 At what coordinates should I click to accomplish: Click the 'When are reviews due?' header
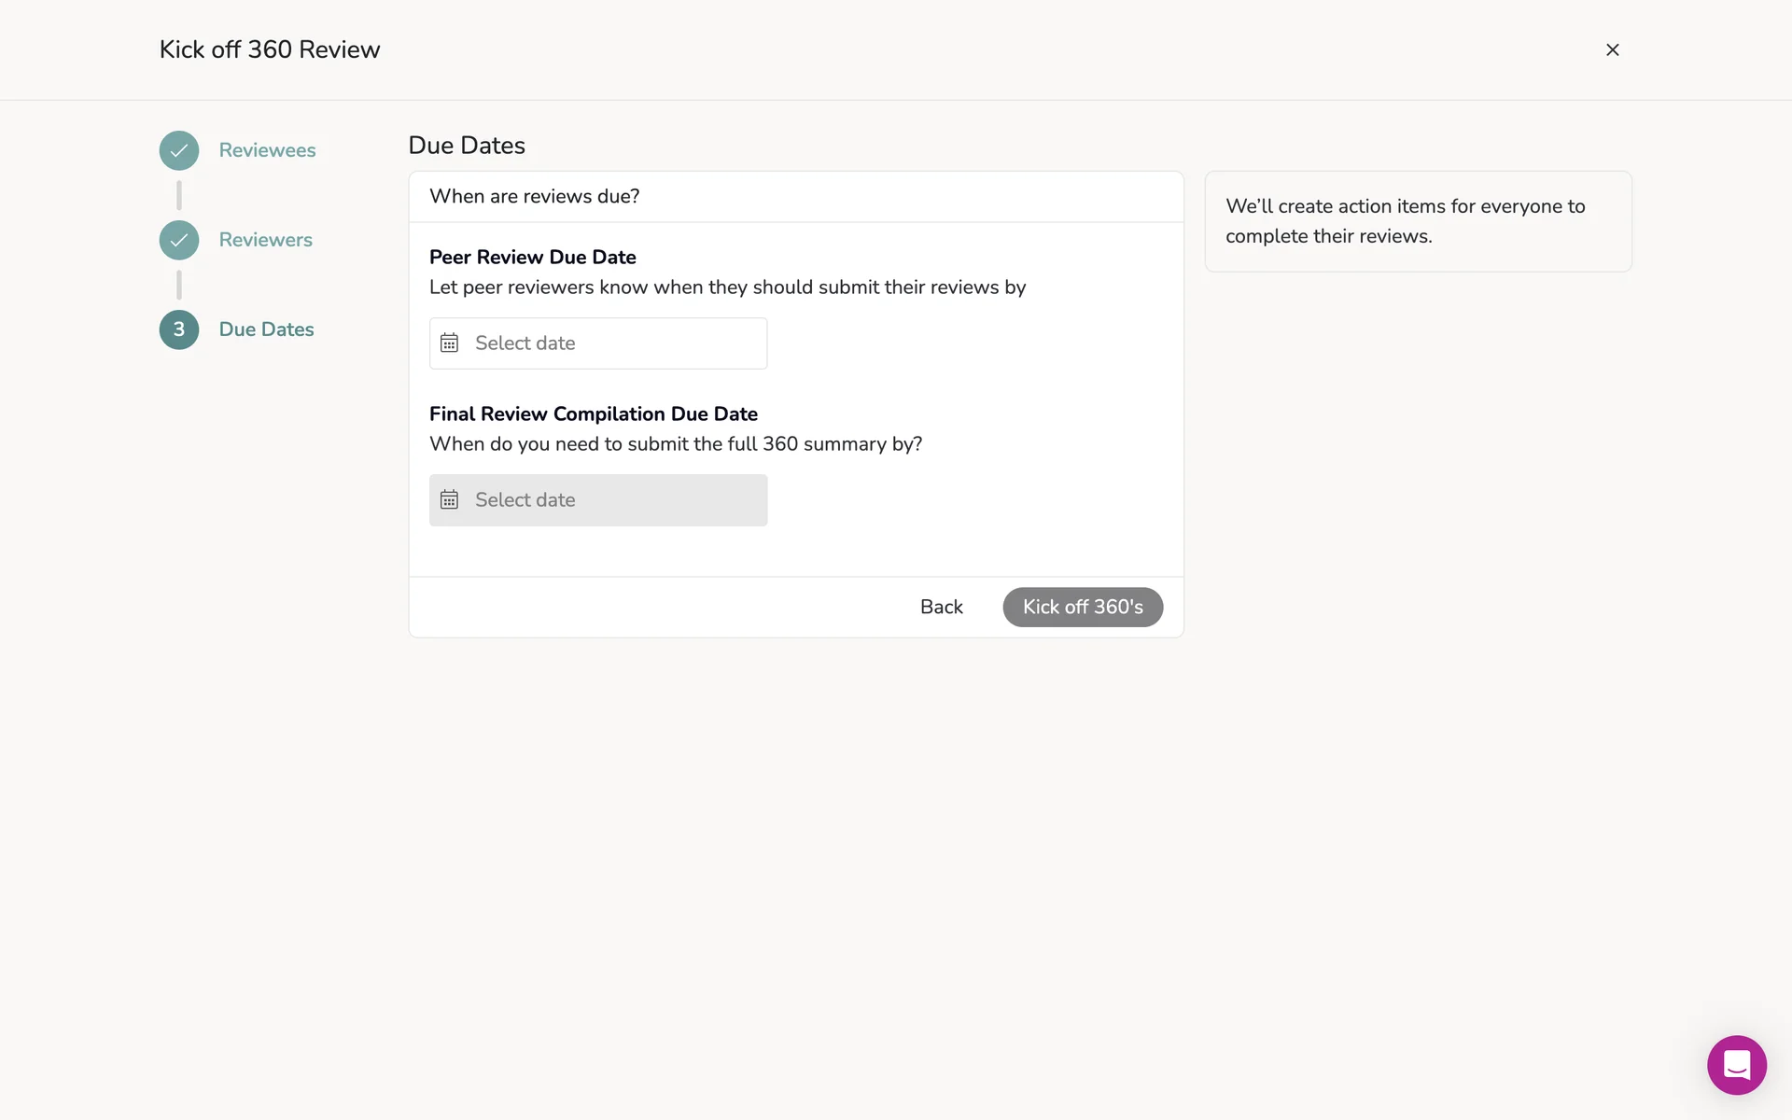click(534, 197)
